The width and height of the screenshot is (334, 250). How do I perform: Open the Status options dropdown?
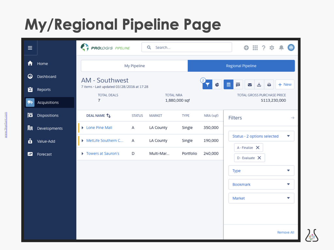point(261,136)
